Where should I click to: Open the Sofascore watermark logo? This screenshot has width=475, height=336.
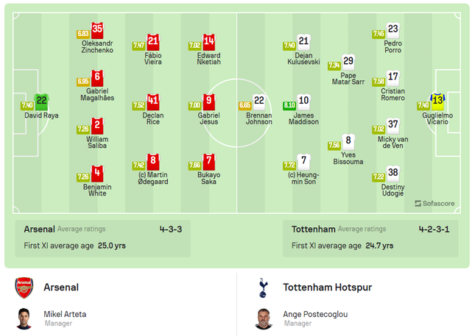coord(434,204)
